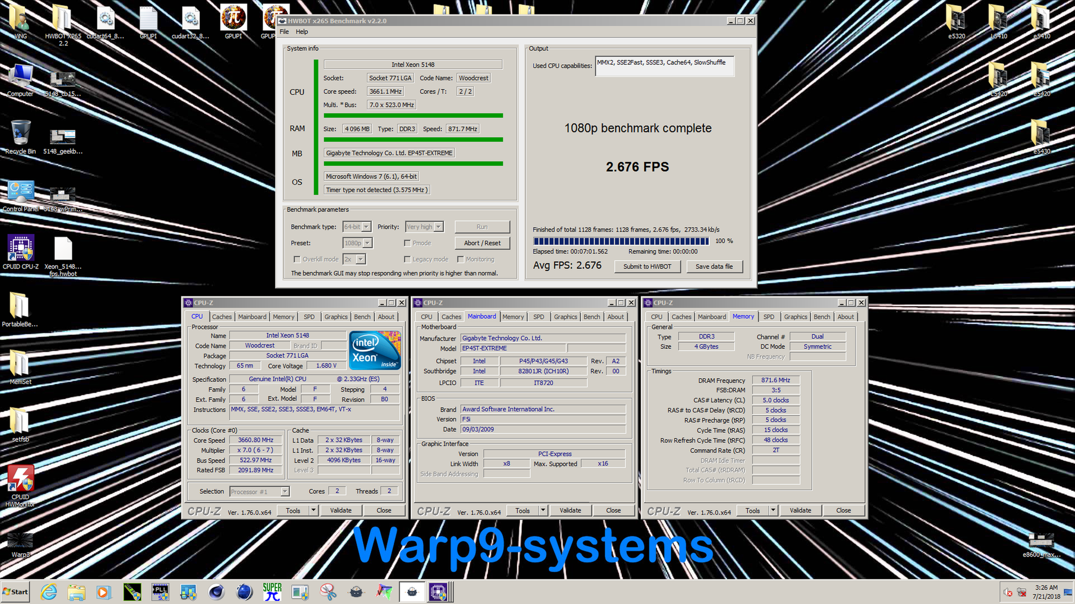The width and height of the screenshot is (1075, 604).
Task: Launch the Snipping Tool from taskbar
Action: (328, 592)
